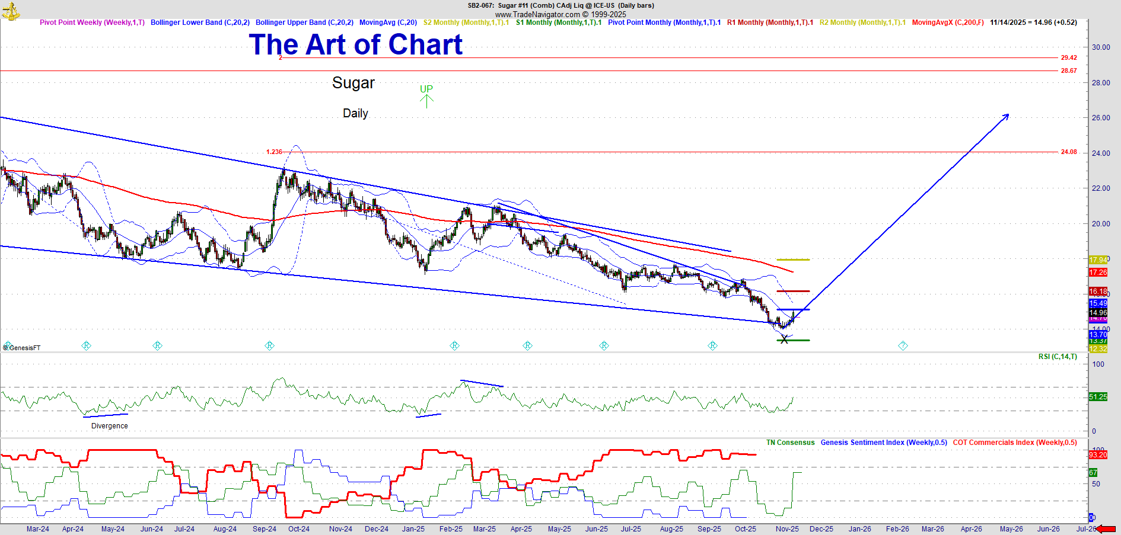Click the red 17.26 price tag on the axis

point(1098,273)
